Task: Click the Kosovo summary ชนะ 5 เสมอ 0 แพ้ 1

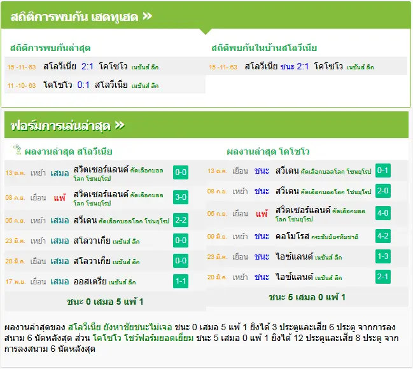Action: [x=307, y=297]
